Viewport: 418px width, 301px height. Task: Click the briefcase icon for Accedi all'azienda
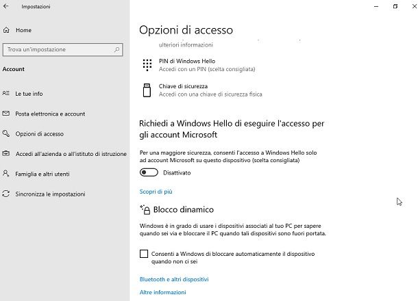[x=6, y=153]
